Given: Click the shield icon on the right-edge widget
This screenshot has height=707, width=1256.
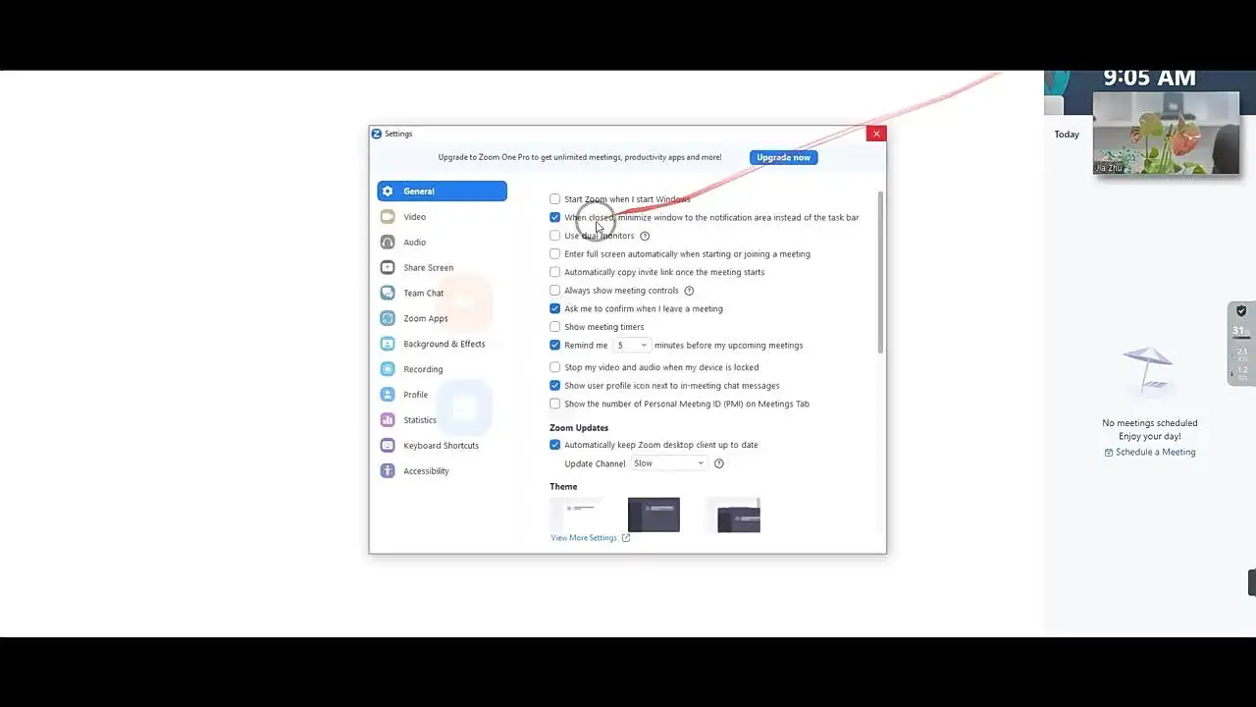Looking at the screenshot, I should click(1241, 311).
